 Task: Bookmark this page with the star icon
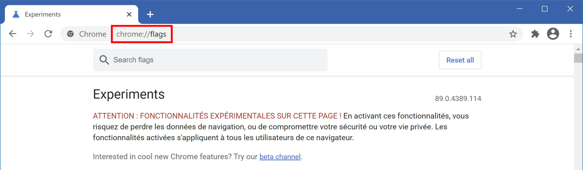pos(513,34)
